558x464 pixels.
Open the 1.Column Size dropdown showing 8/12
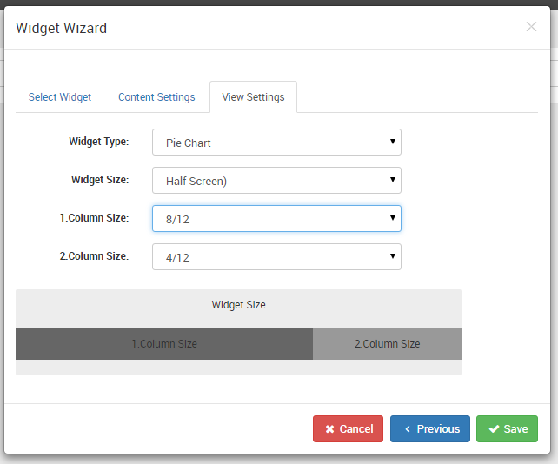click(x=276, y=218)
